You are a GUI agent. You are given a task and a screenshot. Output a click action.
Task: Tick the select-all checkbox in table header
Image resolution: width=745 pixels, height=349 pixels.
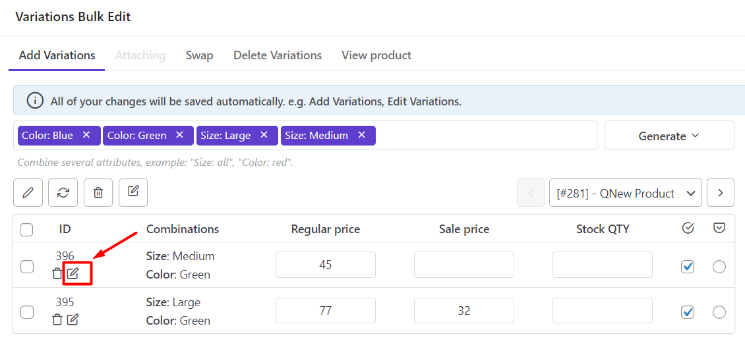click(26, 230)
